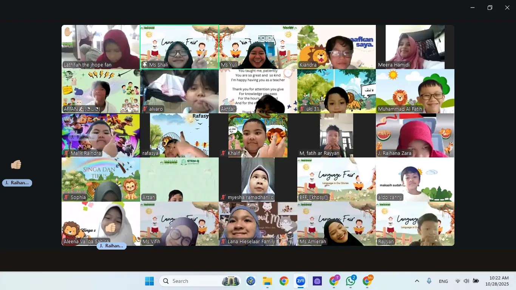Image resolution: width=516 pixels, height=290 pixels.
Task: Click the muted mic on myesha ramadhani's tile
Action: (223, 197)
